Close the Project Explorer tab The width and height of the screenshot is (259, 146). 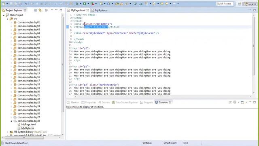tap(25, 10)
